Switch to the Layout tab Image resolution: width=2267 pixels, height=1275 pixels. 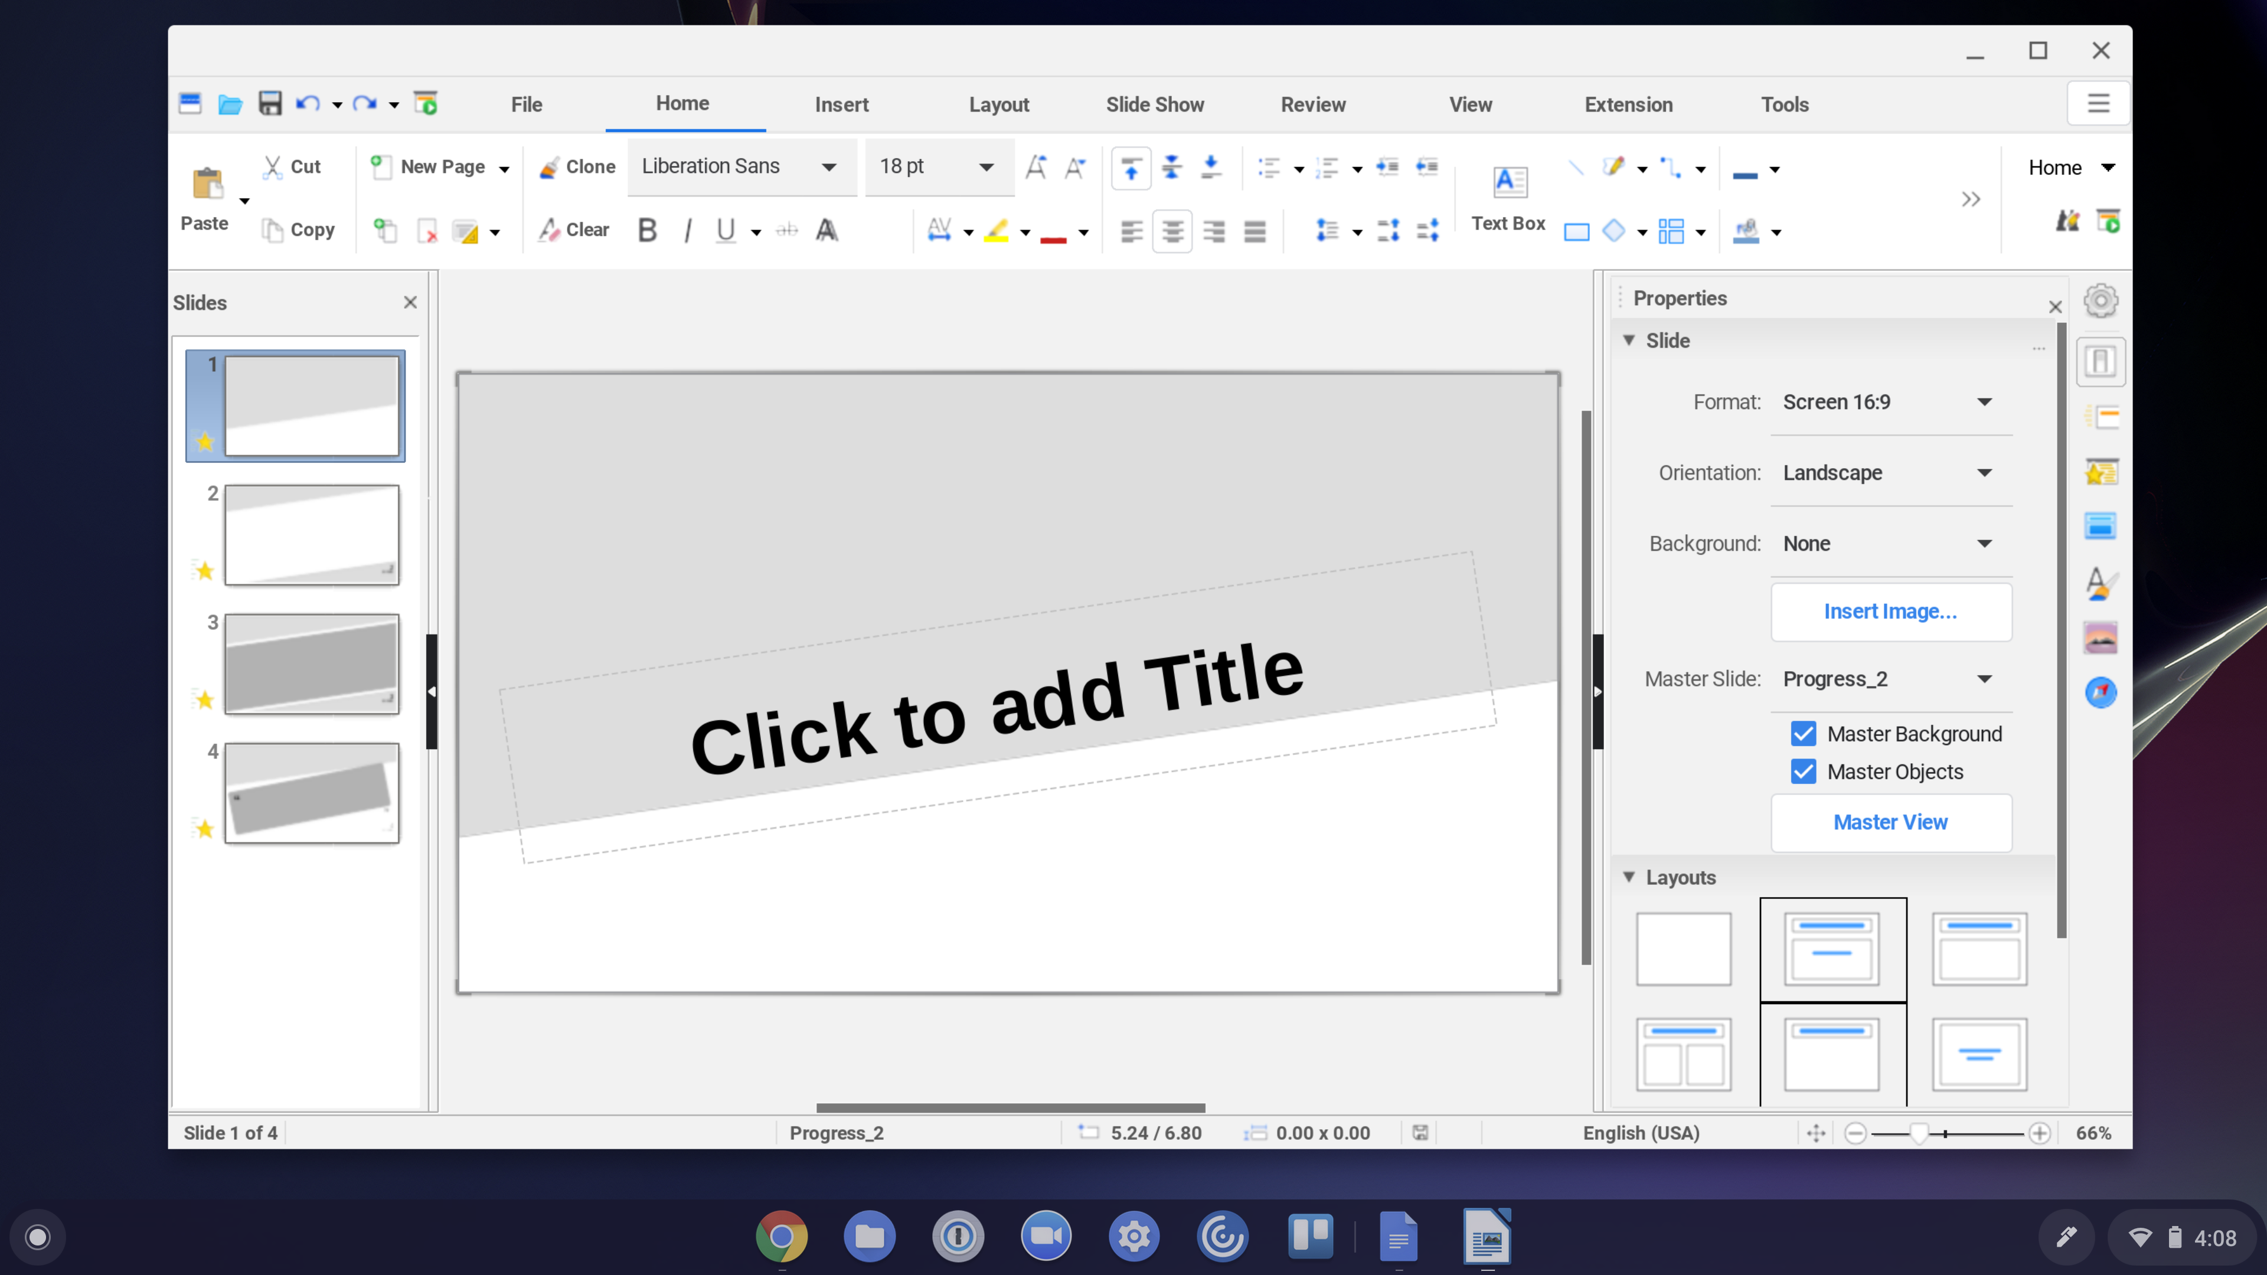point(999,104)
